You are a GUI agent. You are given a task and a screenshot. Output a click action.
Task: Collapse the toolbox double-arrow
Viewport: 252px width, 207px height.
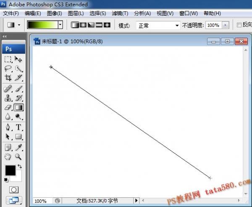[x=5, y=37]
